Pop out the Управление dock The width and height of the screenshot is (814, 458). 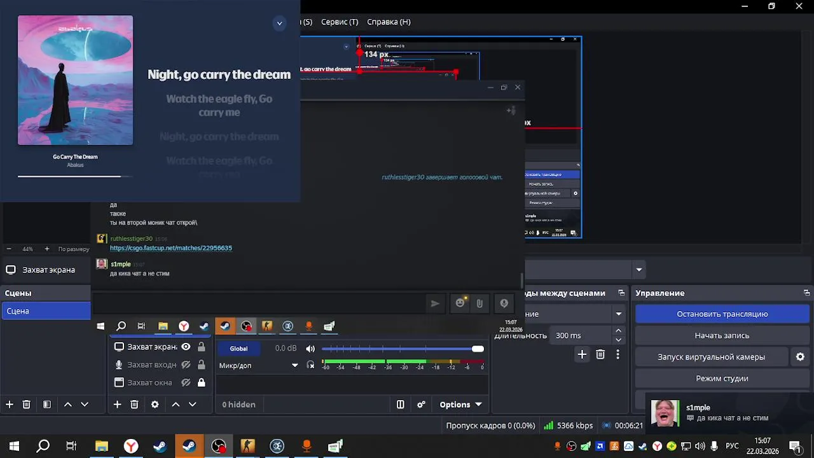click(806, 293)
